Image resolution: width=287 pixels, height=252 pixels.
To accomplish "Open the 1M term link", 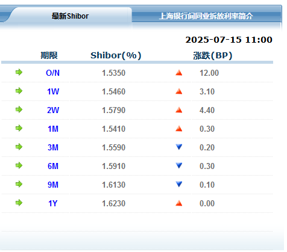I will (x=53, y=129).
